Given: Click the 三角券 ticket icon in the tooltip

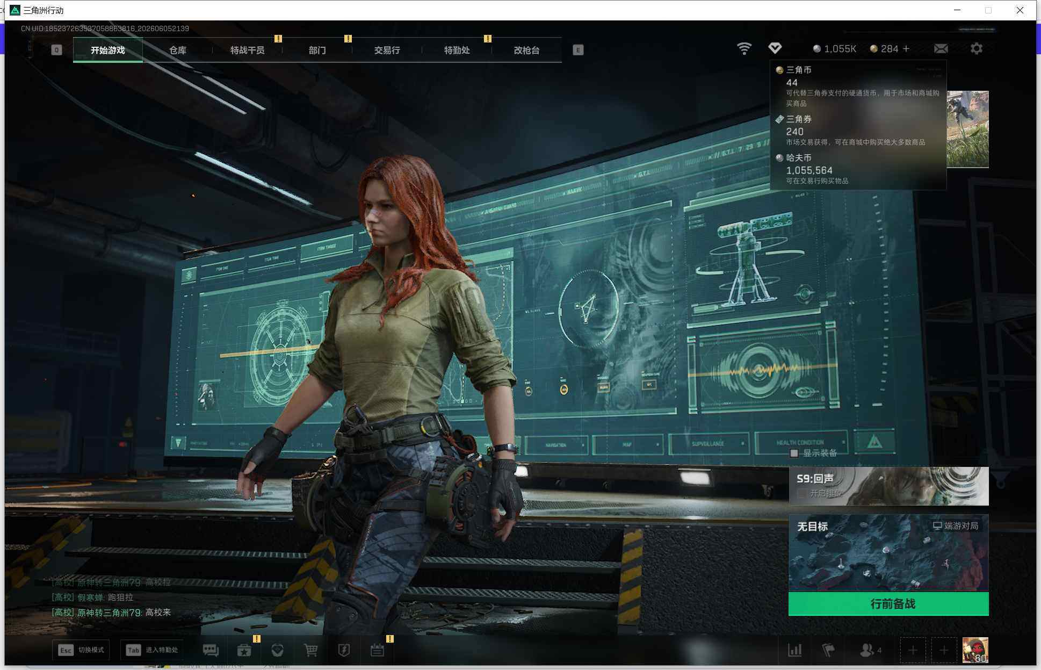Looking at the screenshot, I should tap(779, 119).
